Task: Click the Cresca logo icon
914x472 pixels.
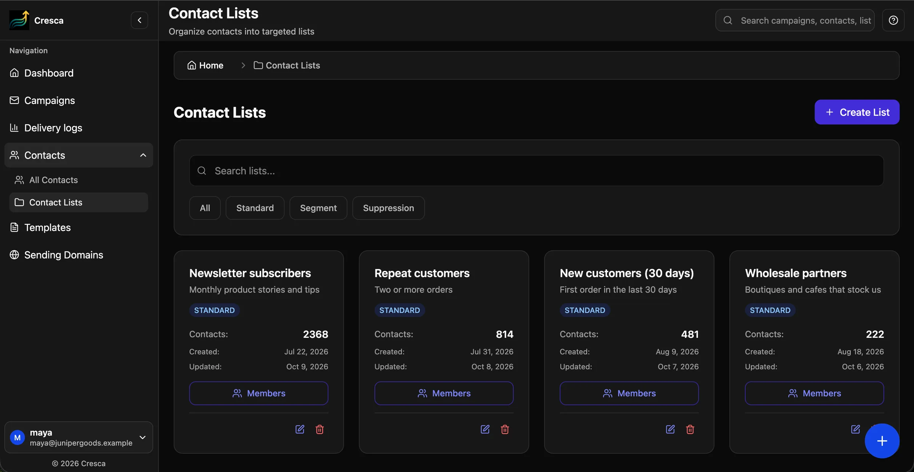Action: (x=19, y=20)
